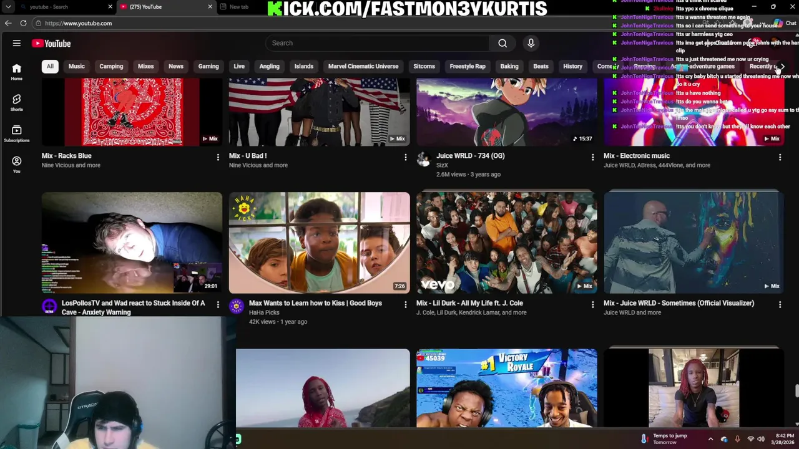The image size is (799, 449).
Task: Click LosPollosTV channel avatar
Action: (49, 306)
